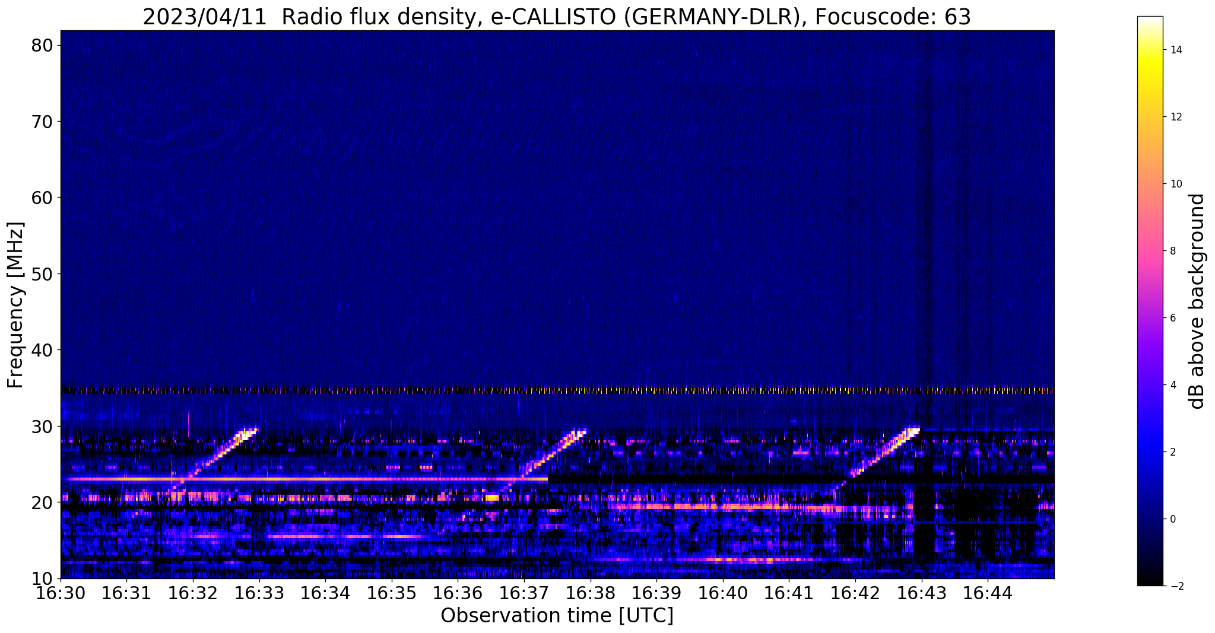
Task: Click the bright drifting burst ending near 16:43
Action: (x=883, y=452)
